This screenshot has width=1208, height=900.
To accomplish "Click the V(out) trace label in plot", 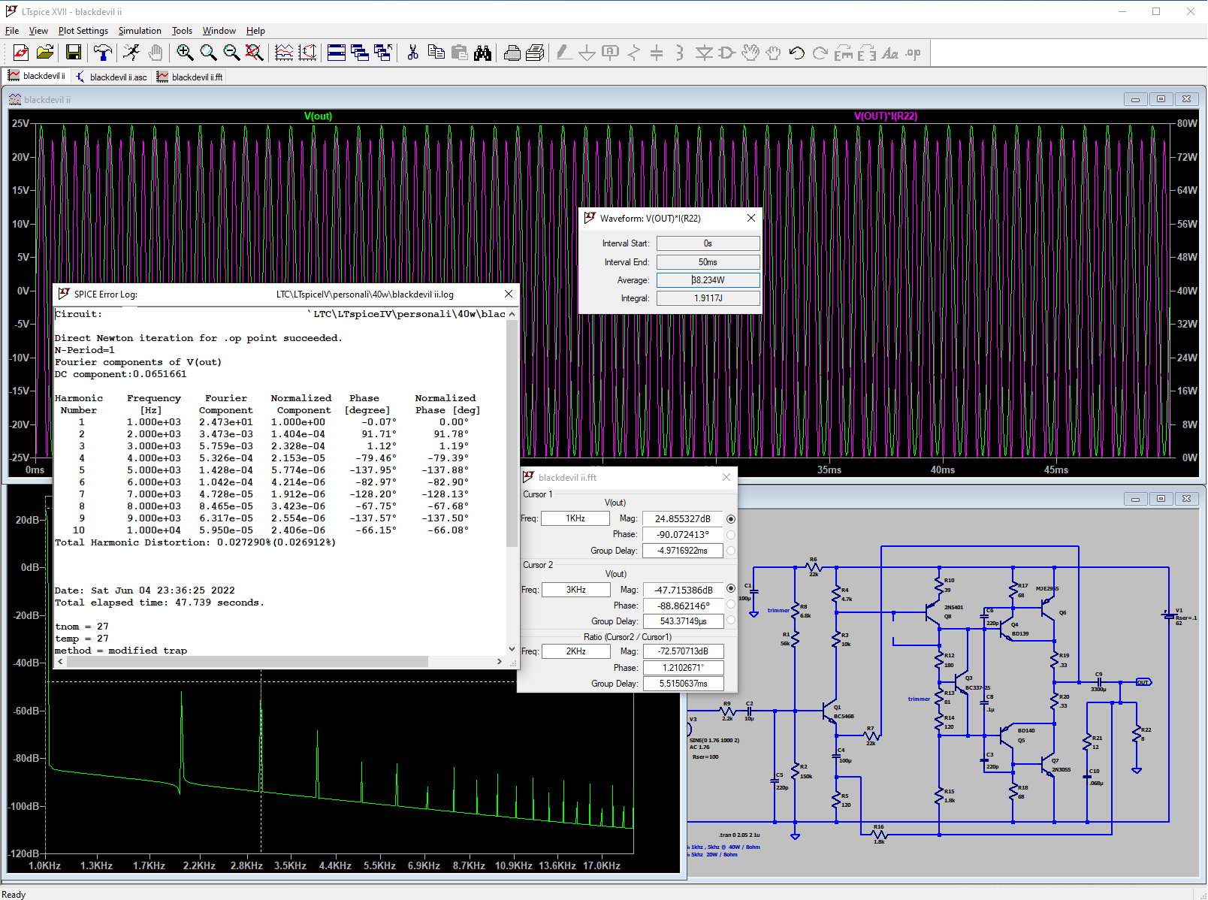I will (x=318, y=116).
